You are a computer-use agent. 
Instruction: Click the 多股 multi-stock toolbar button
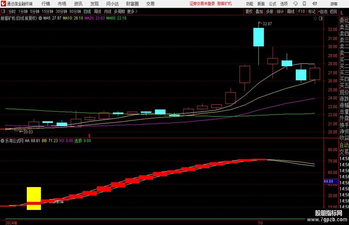pyautogui.click(x=270, y=11)
